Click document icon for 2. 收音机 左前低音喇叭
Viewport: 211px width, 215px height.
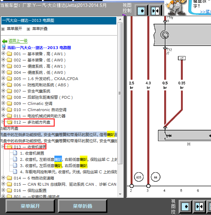coord(15,159)
